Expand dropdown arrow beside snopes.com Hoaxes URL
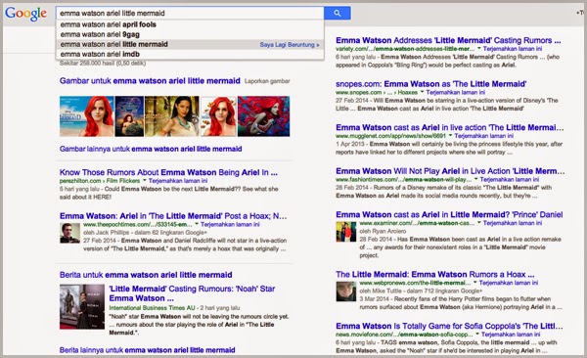 click(422, 92)
